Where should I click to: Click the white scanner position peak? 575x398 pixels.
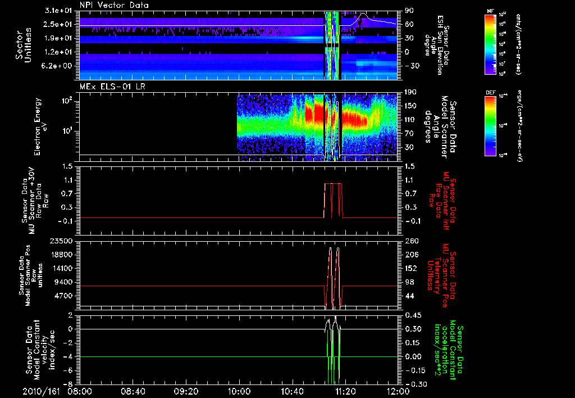[x=330, y=248]
